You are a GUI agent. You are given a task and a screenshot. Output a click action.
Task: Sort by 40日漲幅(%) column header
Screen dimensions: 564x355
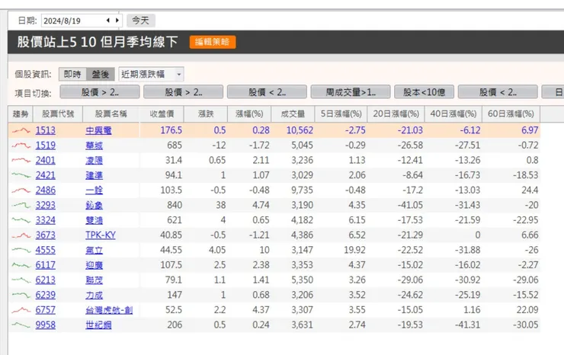click(x=453, y=114)
